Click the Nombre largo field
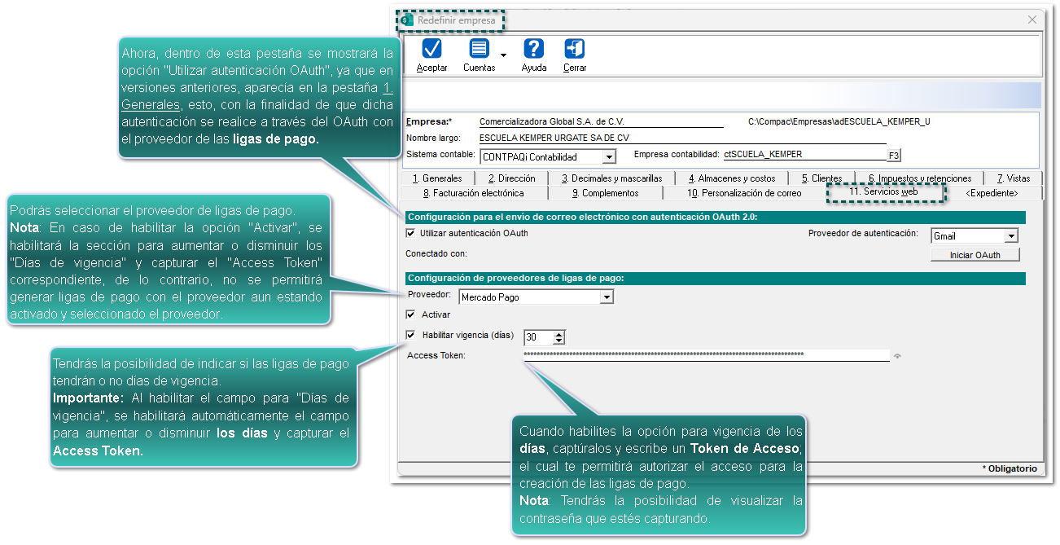Viewport: 1060px width, 545px height. tap(681, 138)
